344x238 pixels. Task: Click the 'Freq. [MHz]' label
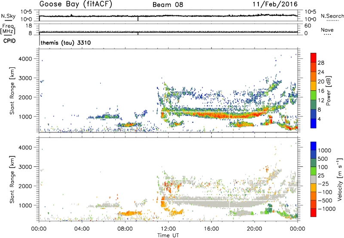tap(8, 29)
